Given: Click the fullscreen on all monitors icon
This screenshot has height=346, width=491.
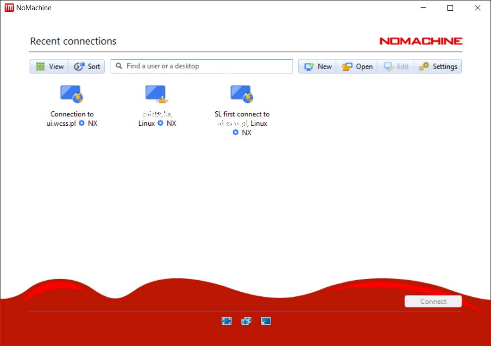Looking at the screenshot, I should click(x=246, y=321).
